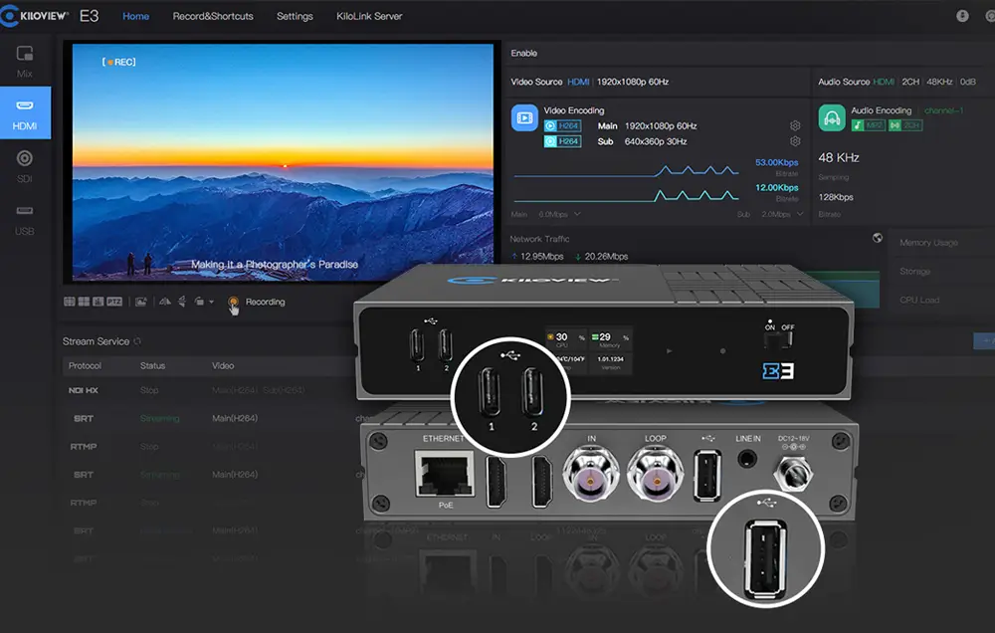Click the green MP2 audio codec badge
995x633 pixels.
coord(868,125)
